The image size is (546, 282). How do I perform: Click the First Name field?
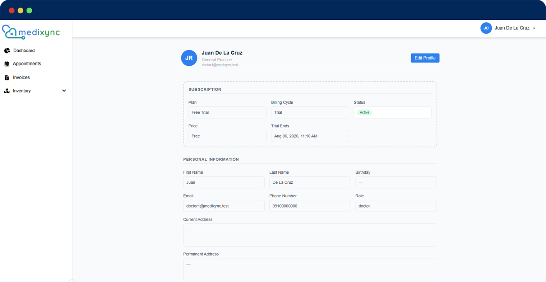tap(224, 182)
